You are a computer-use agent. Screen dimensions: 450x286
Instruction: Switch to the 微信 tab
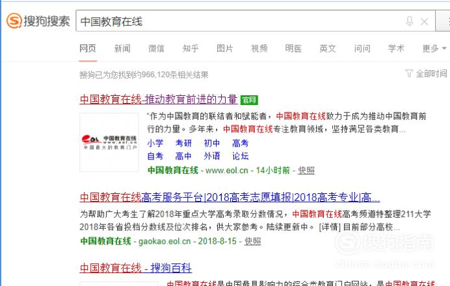(157, 49)
